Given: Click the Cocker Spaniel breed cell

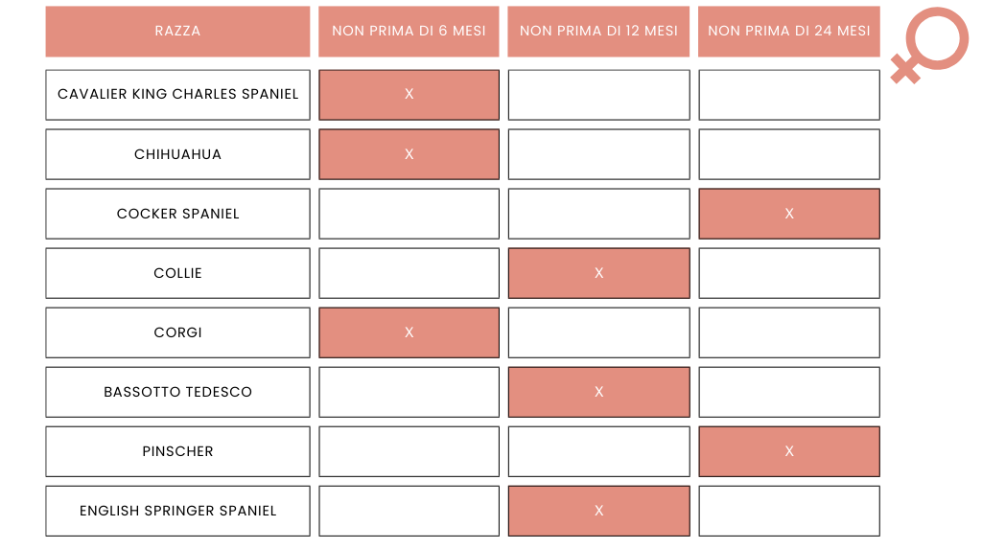Looking at the screenshot, I should (177, 213).
